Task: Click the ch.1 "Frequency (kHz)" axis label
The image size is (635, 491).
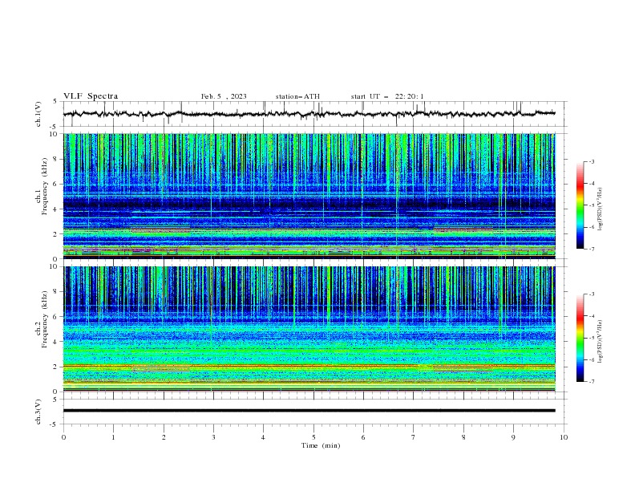Action: [45, 186]
